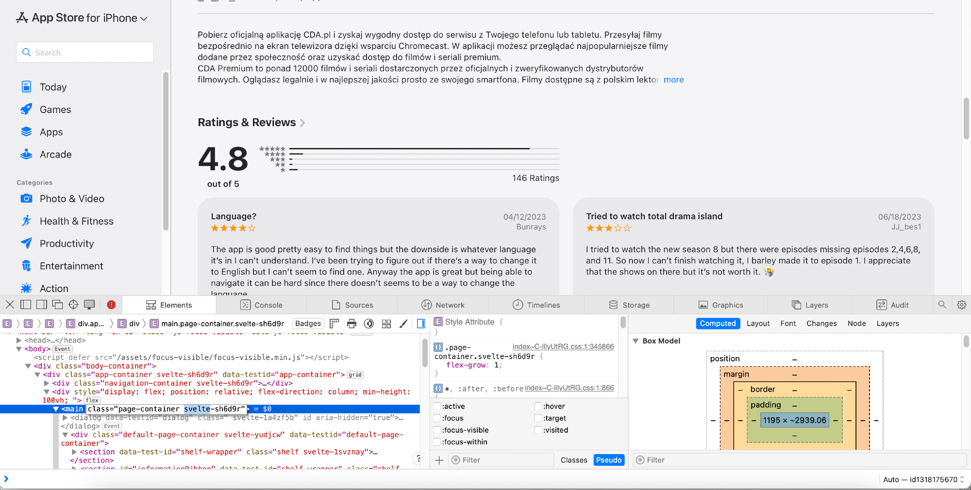The height and width of the screenshot is (490, 971).
Task: Switch to the Console tab
Action: tap(261, 305)
